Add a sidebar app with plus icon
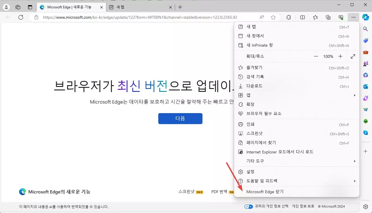 (x=365, y=151)
